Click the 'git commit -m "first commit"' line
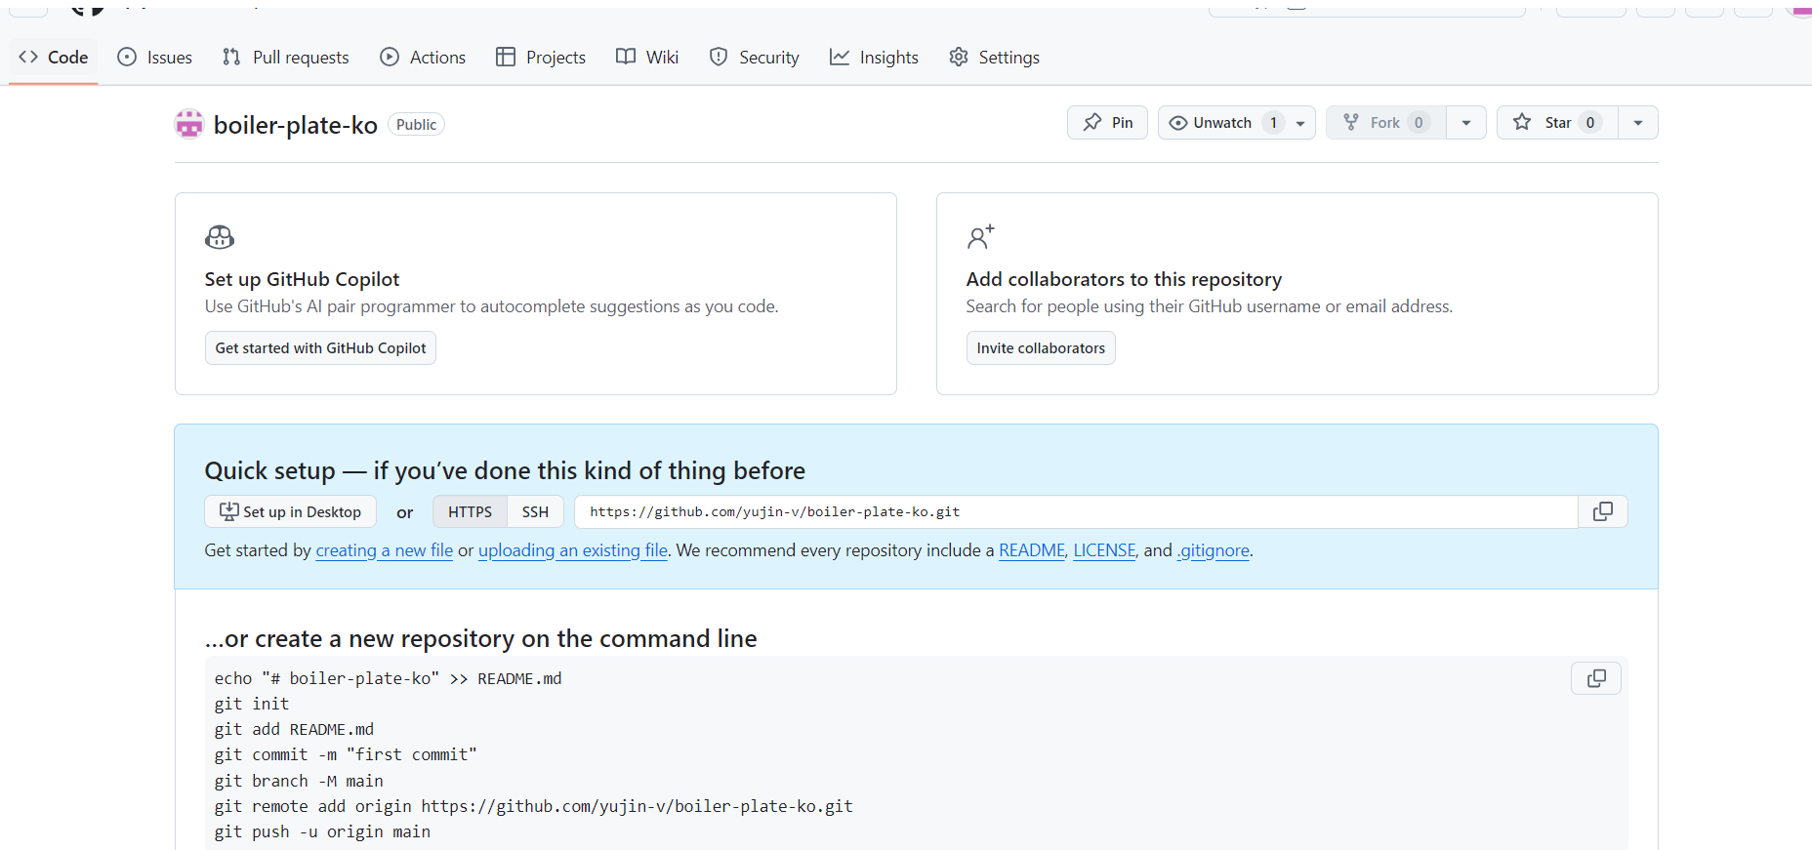The height and width of the screenshot is (850, 1812). pyautogui.click(x=346, y=754)
